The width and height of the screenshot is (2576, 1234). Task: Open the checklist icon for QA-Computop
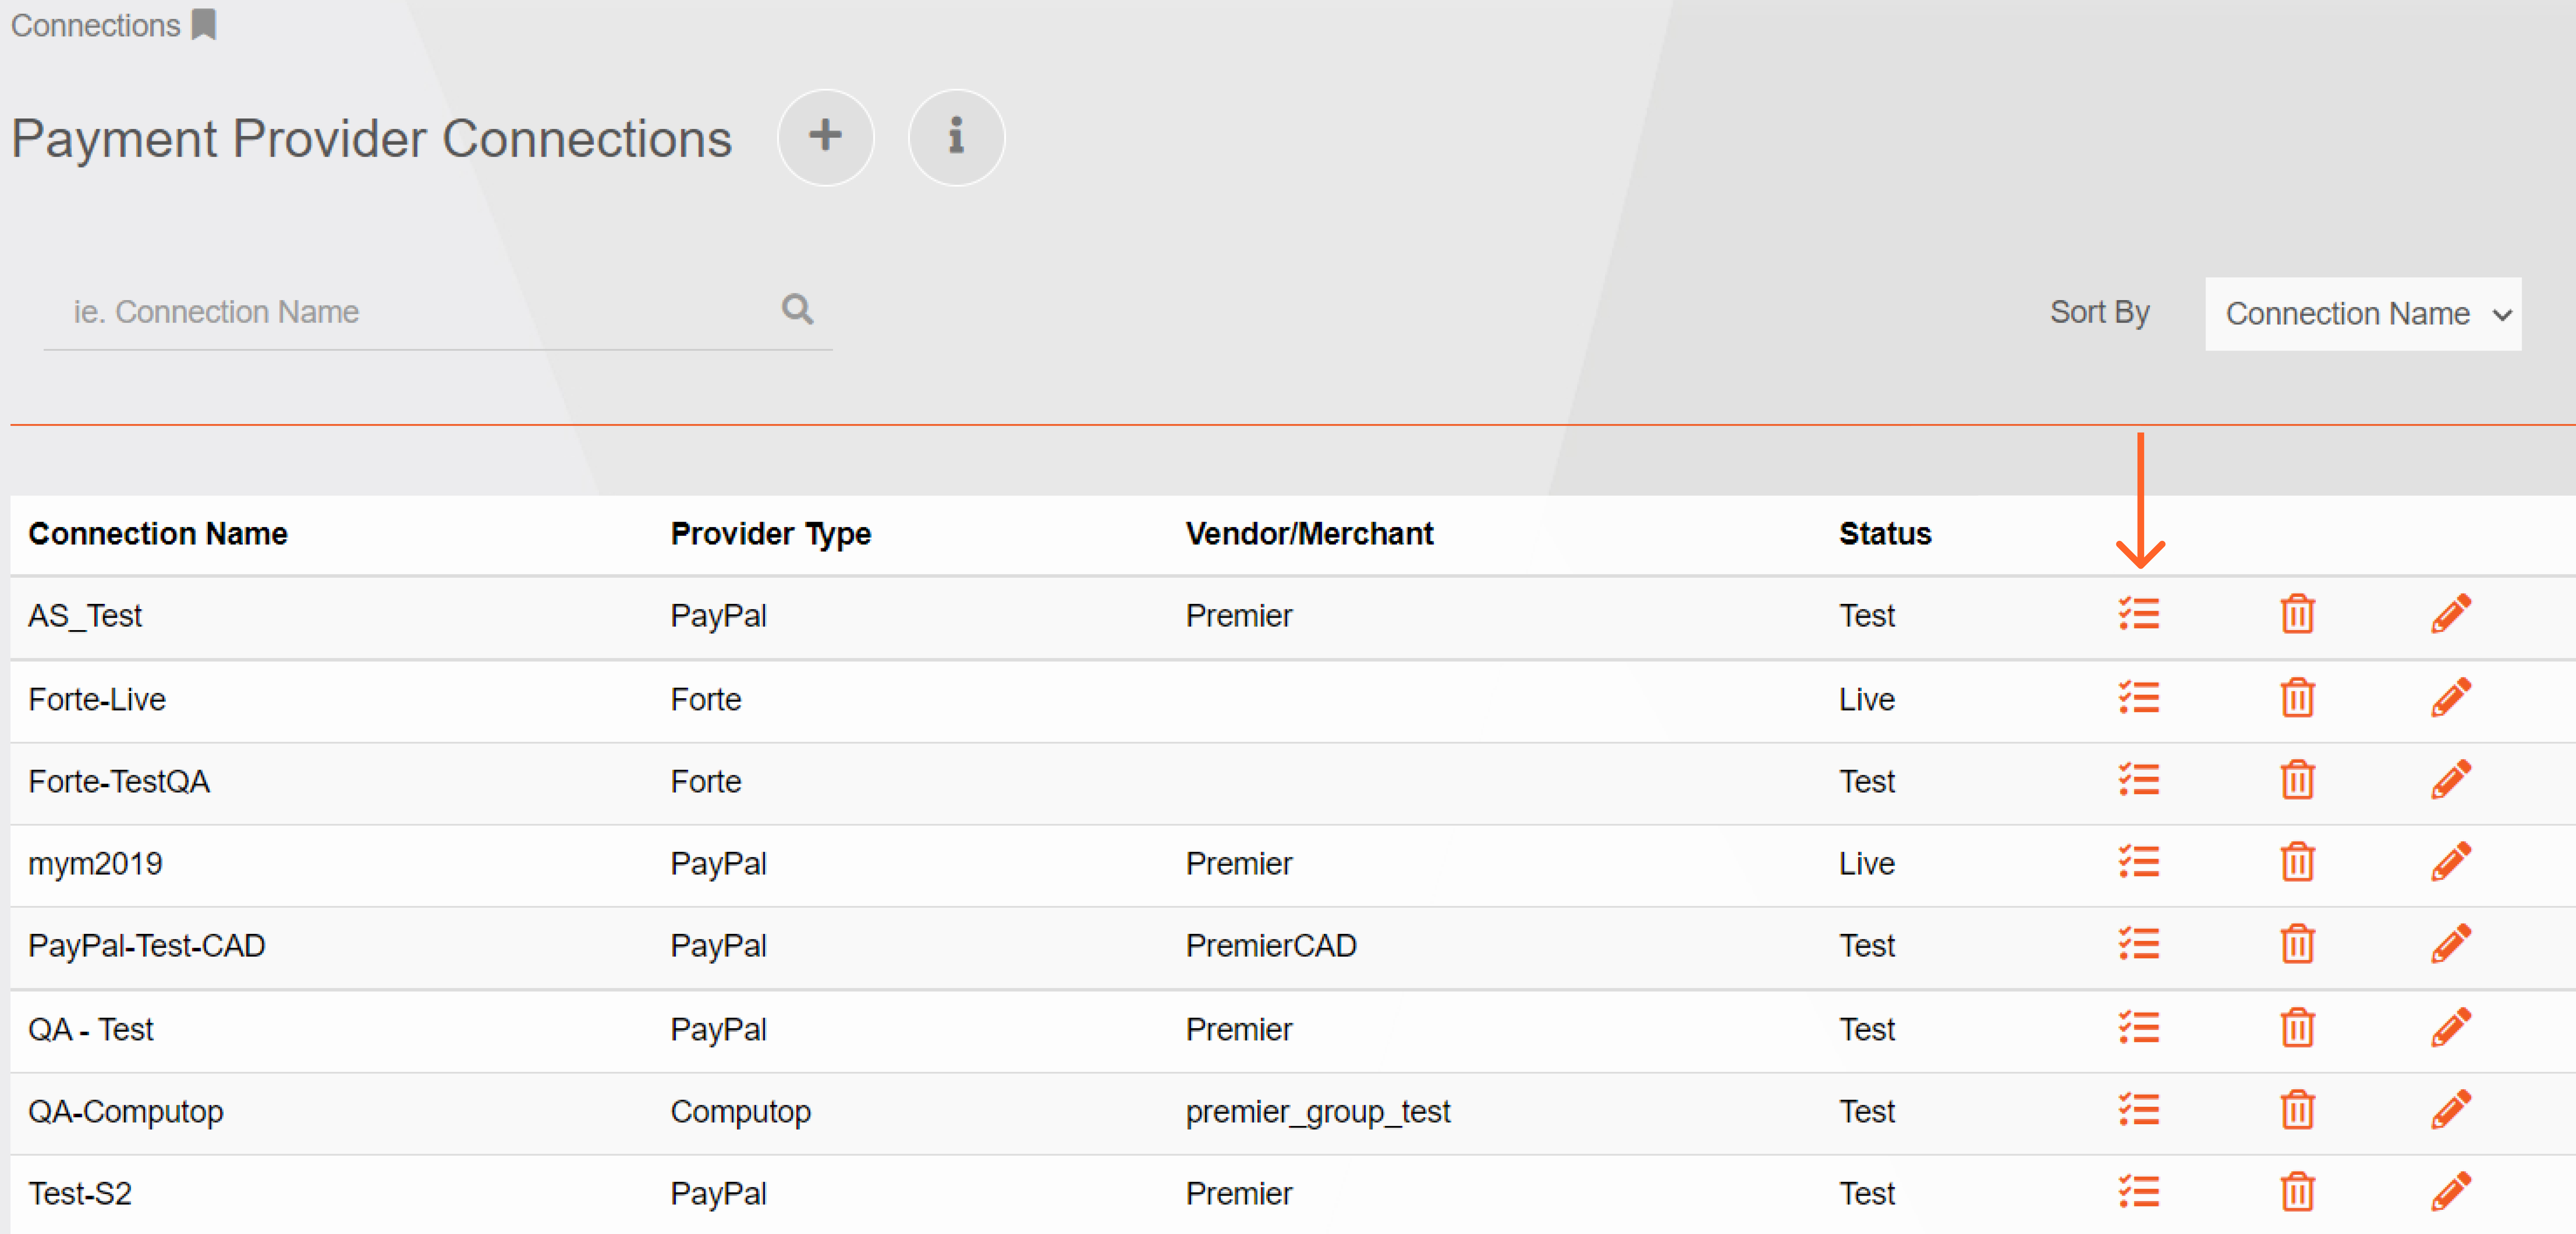coord(2139,1110)
